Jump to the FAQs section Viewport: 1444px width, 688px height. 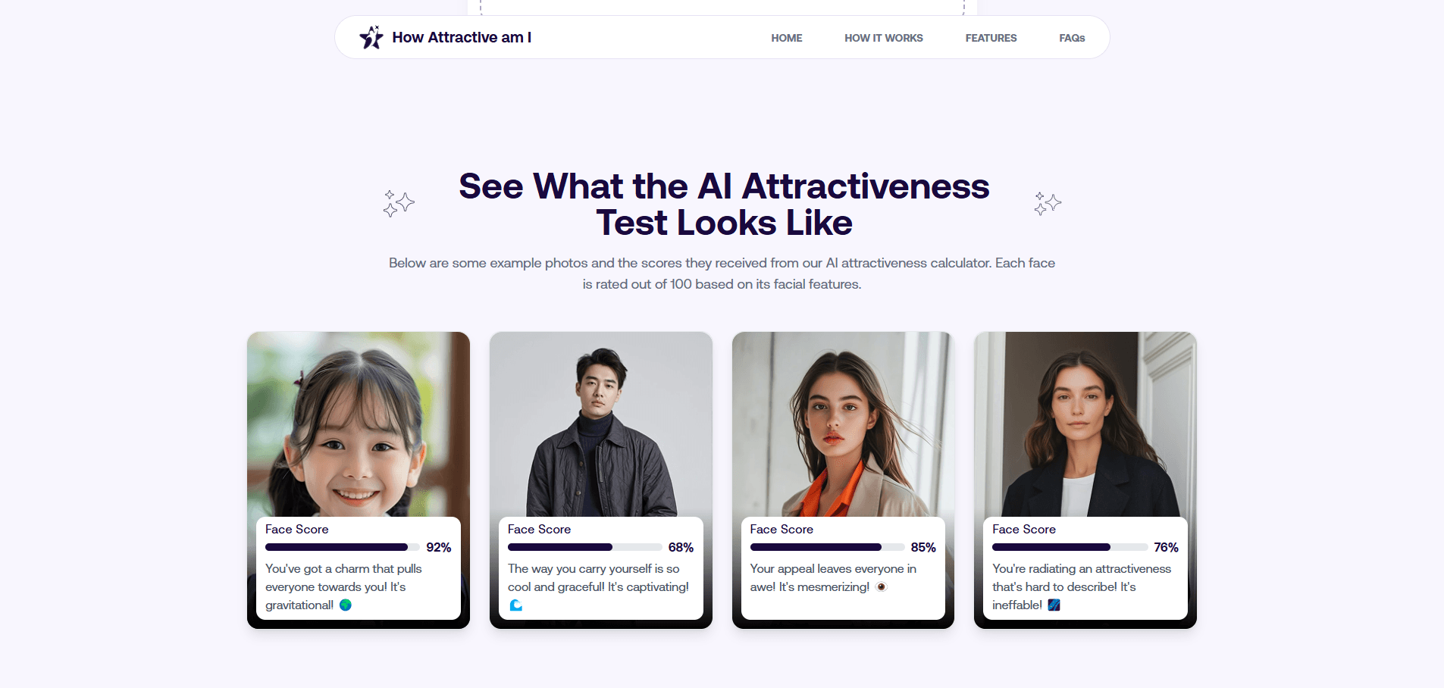tap(1072, 38)
